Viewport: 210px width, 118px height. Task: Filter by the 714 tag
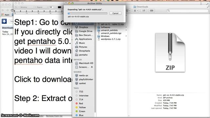pyautogui.click(x=81, y=100)
